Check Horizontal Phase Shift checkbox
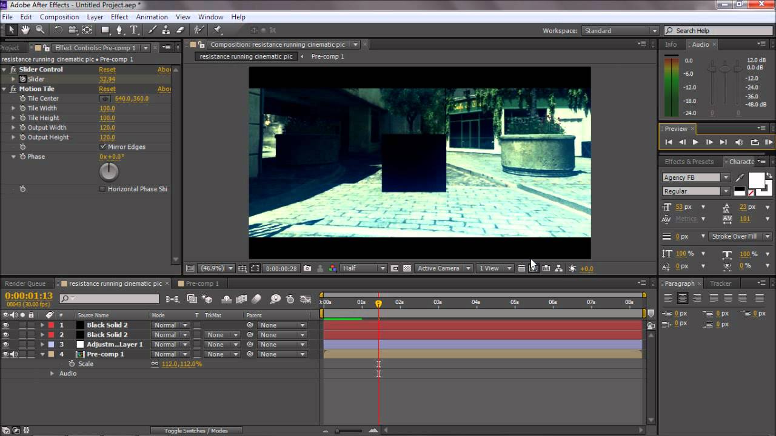Image resolution: width=776 pixels, height=436 pixels. (102, 189)
